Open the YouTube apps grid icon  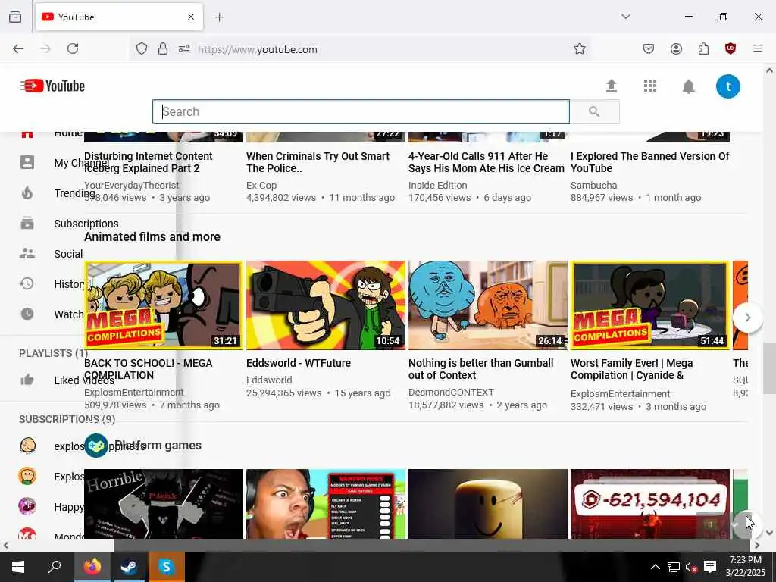click(x=649, y=86)
